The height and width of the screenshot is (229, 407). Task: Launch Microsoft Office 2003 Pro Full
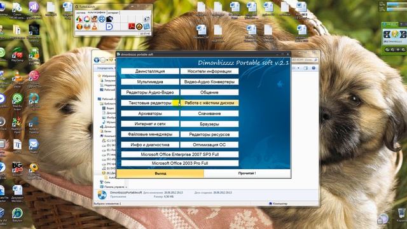coord(179,163)
